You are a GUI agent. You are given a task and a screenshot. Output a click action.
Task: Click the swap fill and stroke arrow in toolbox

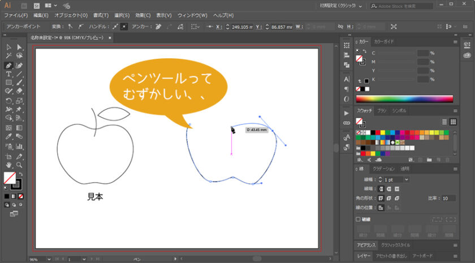tap(20, 174)
